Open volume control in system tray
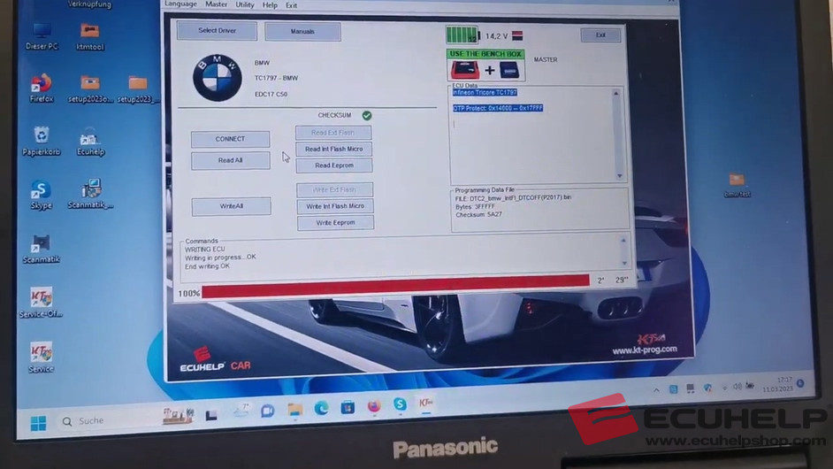 click(x=737, y=387)
